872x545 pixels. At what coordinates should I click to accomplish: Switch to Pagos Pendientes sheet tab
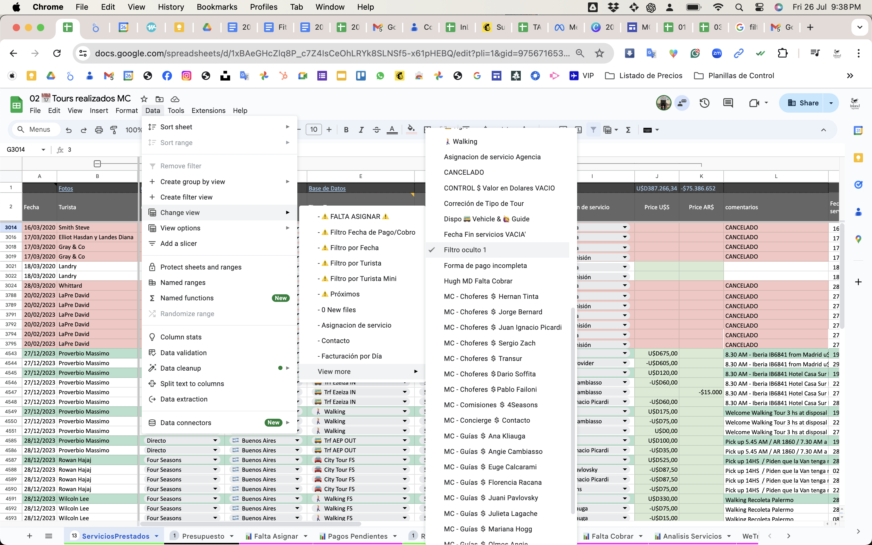358,536
